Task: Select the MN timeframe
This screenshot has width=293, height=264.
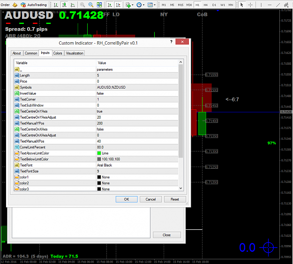Action: tap(231, 5)
